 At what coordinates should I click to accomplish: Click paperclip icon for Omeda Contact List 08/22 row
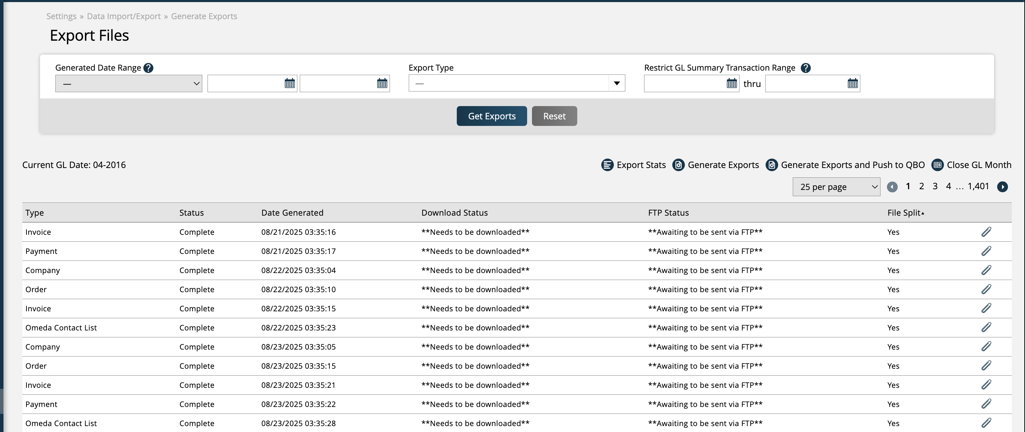(x=986, y=327)
